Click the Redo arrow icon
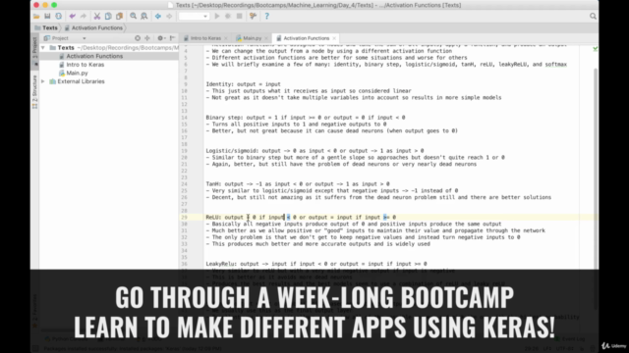The height and width of the screenshot is (353, 629). 83,16
